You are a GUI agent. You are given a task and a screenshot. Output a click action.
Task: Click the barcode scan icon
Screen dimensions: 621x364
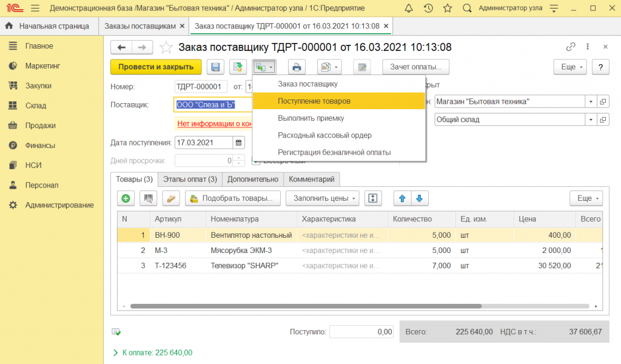tap(148, 198)
